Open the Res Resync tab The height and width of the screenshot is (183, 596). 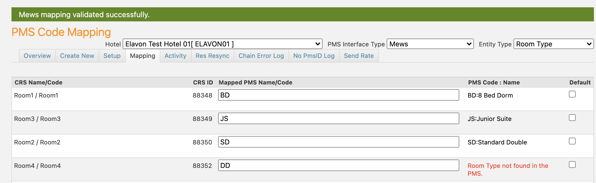click(x=212, y=56)
